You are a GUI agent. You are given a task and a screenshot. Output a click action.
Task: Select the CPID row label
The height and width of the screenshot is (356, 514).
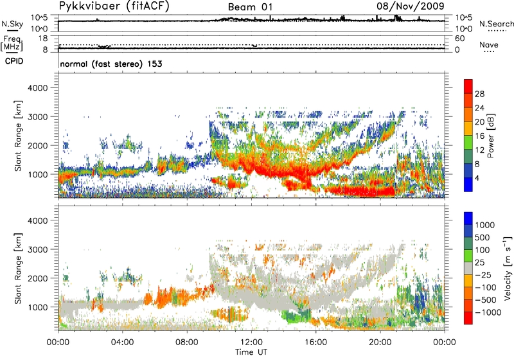coord(14,61)
